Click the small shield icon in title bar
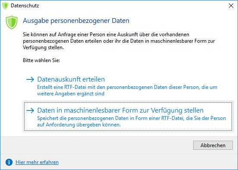The image size is (238, 170). pyautogui.click(x=5, y=6)
